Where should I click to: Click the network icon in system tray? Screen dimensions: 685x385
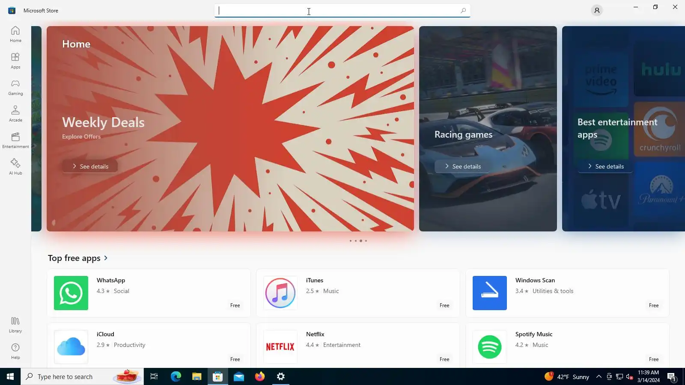click(x=619, y=376)
